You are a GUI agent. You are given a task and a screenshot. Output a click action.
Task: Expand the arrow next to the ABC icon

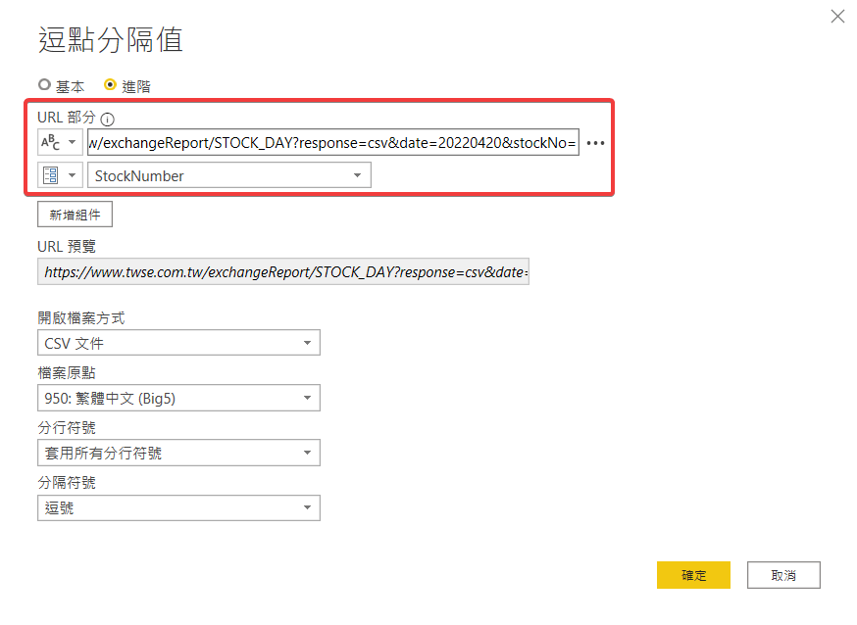72,143
